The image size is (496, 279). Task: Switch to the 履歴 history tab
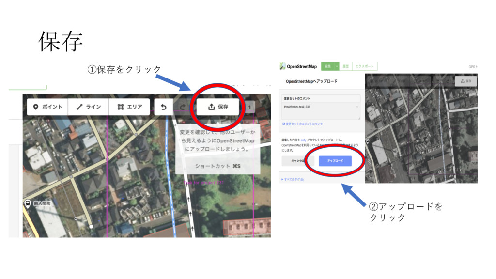[x=345, y=66]
